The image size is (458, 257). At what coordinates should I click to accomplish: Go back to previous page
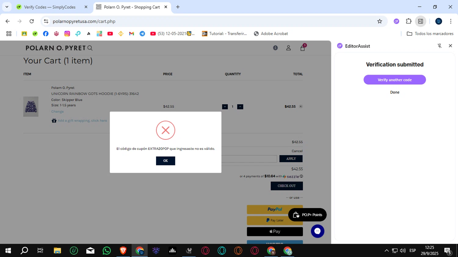[8, 21]
